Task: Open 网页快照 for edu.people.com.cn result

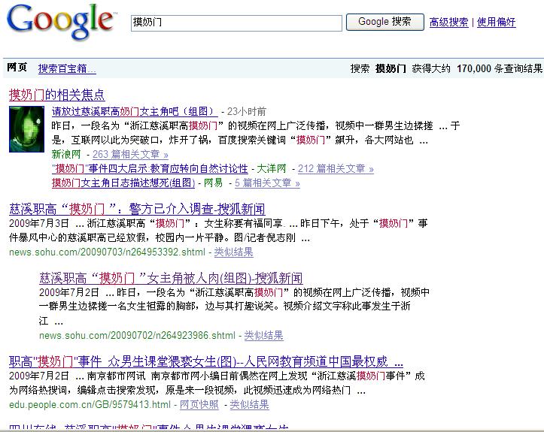Action: 199,405
